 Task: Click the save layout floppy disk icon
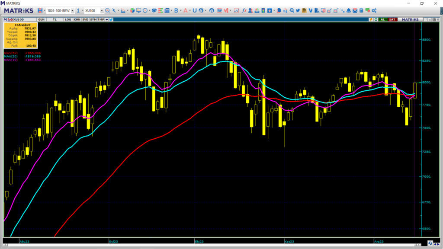click(40, 10)
